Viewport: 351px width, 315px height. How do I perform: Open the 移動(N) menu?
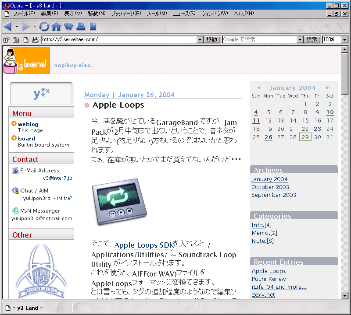pyautogui.click(x=97, y=14)
